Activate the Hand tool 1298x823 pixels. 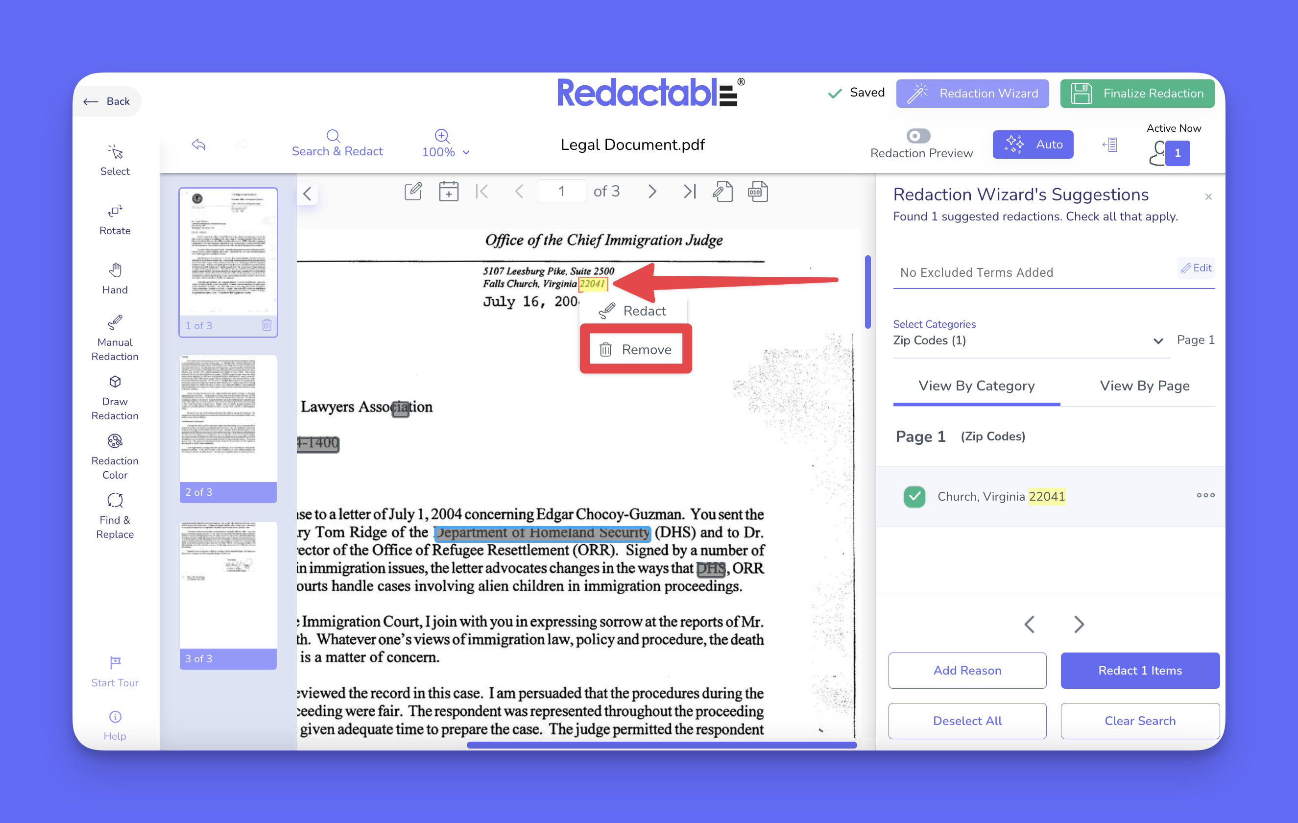click(x=115, y=278)
